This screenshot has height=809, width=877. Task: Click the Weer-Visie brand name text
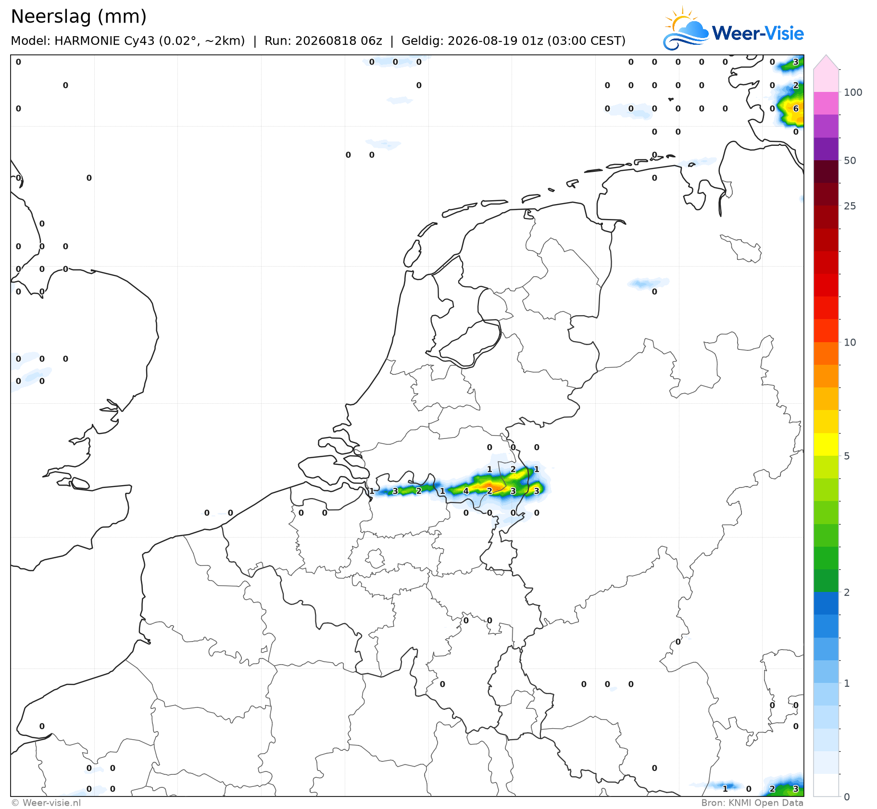tap(758, 33)
